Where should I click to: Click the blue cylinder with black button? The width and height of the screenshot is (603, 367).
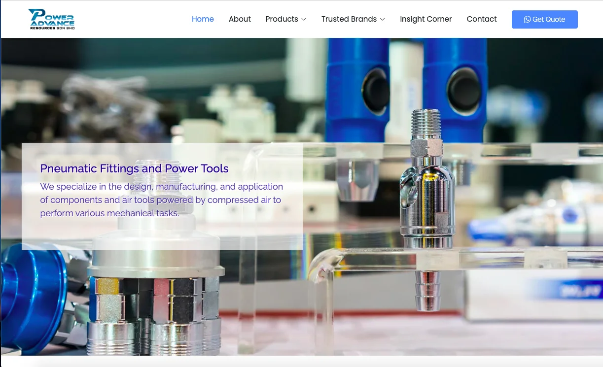pyautogui.click(x=459, y=89)
